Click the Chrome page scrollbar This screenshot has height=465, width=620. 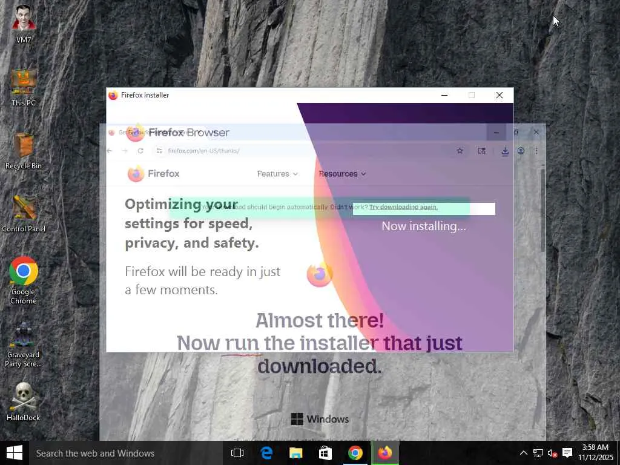click(x=543, y=209)
